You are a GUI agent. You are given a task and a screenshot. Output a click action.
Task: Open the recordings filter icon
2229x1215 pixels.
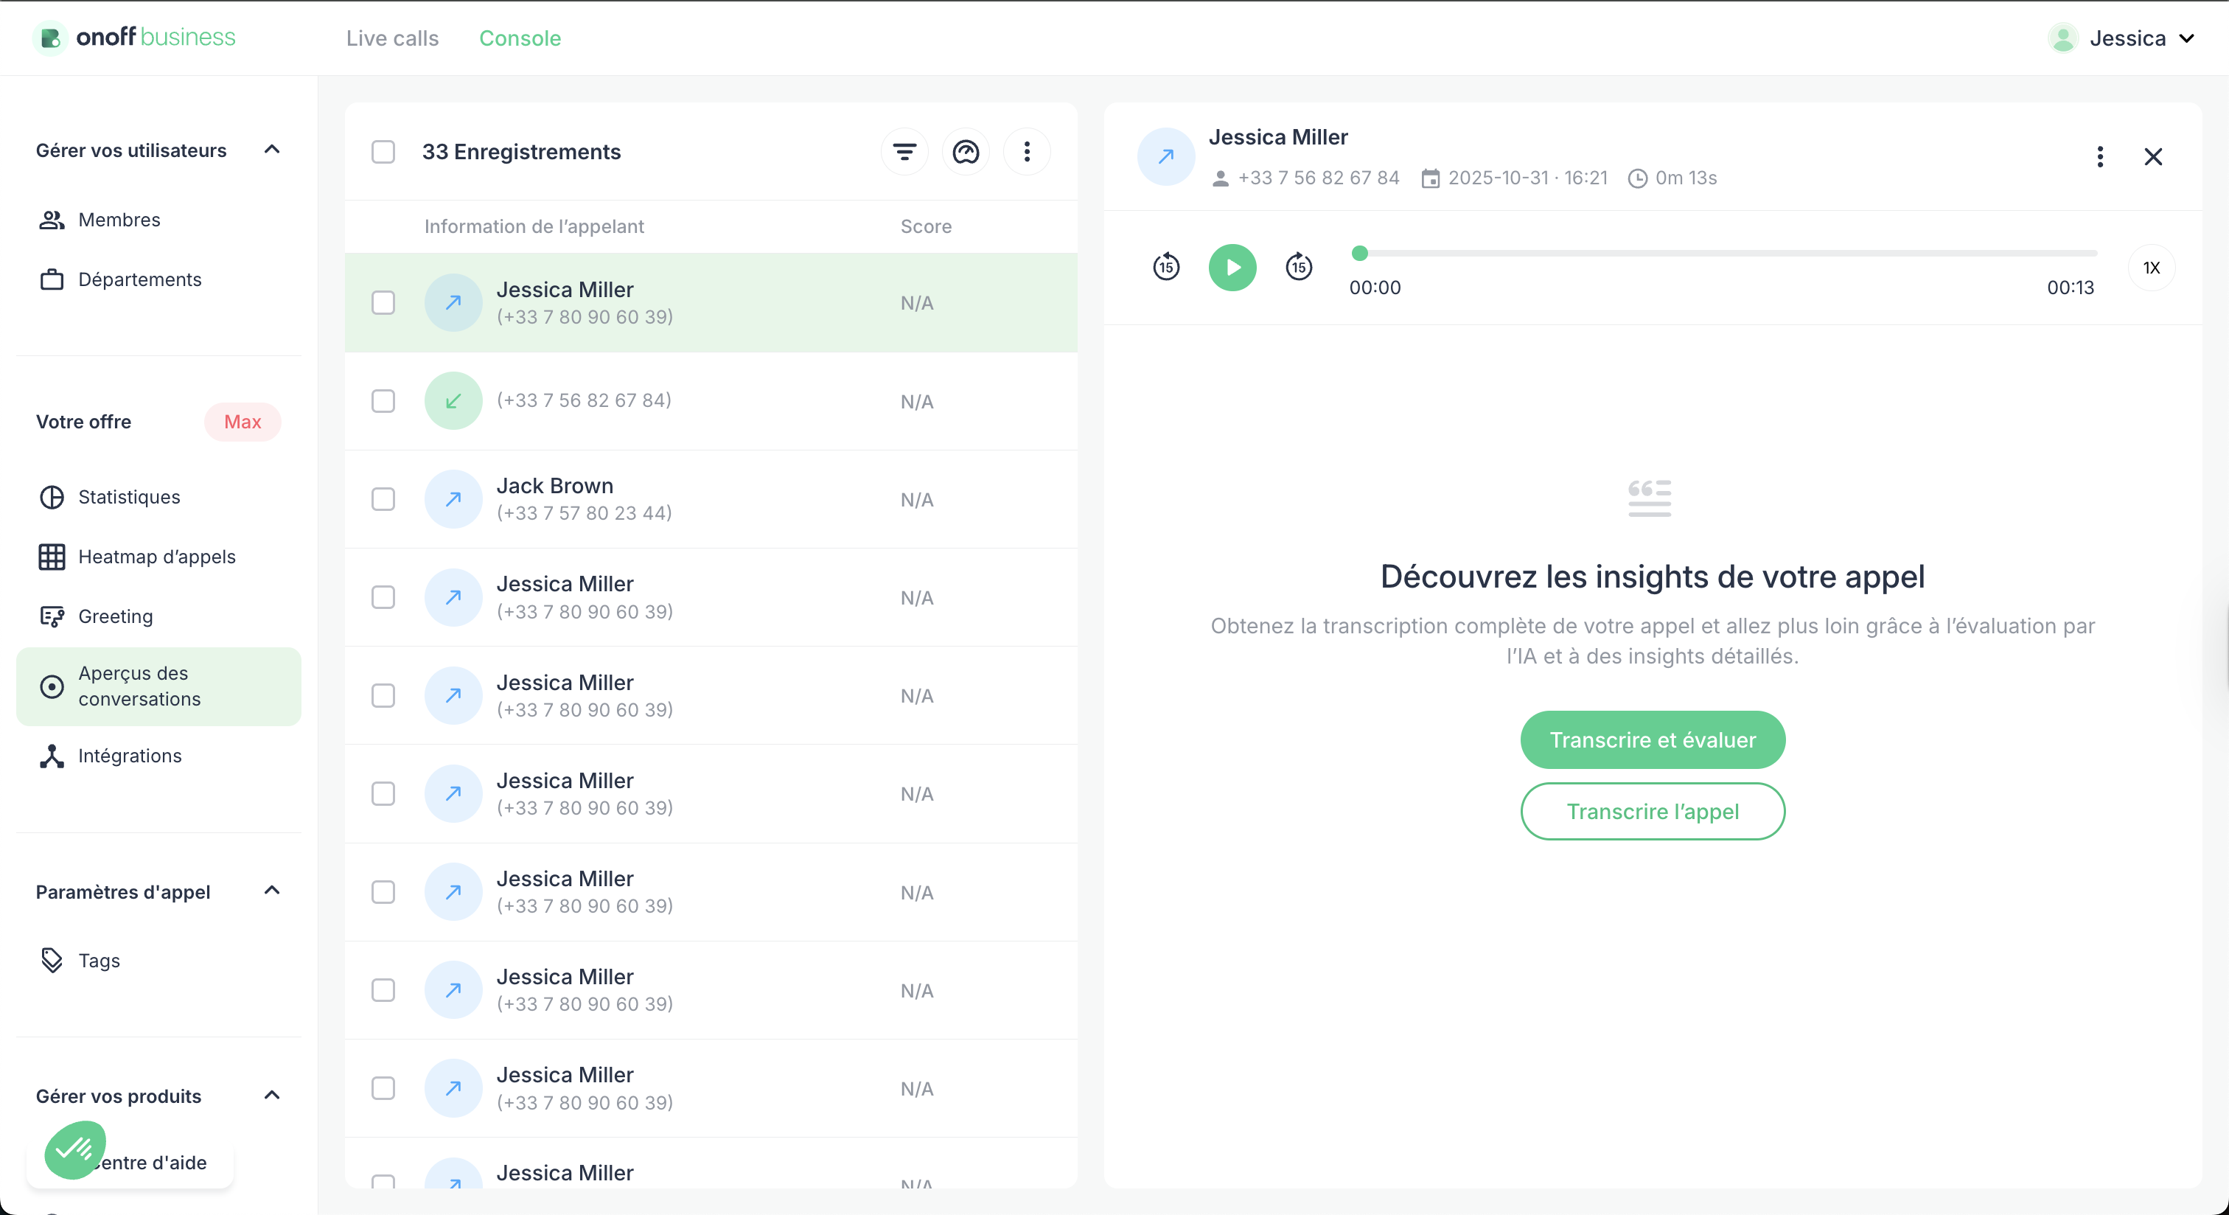(x=904, y=153)
